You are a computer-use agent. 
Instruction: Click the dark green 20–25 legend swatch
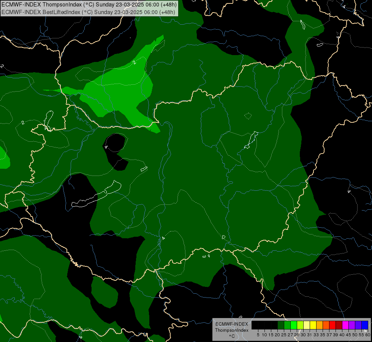pyautogui.click(x=281, y=325)
